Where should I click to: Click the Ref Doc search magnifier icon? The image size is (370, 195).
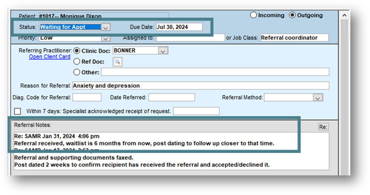point(117,62)
